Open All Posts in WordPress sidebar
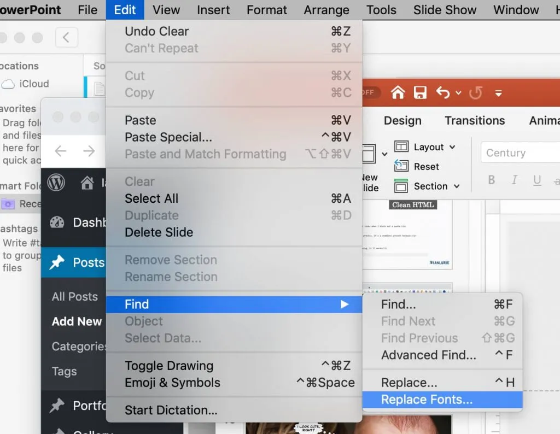Image resolution: width=560 pixels, height=434 pixels. click(74, 297)
